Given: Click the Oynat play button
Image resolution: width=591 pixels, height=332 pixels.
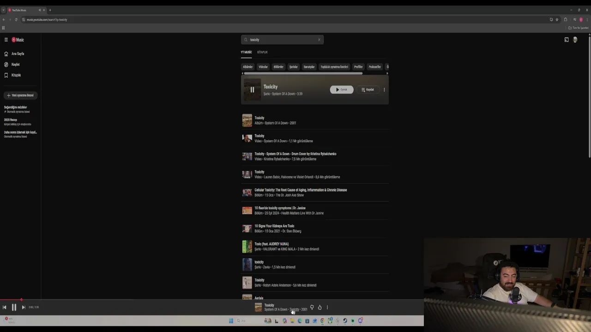Looking at the screenshot, I should coord(342,89).
